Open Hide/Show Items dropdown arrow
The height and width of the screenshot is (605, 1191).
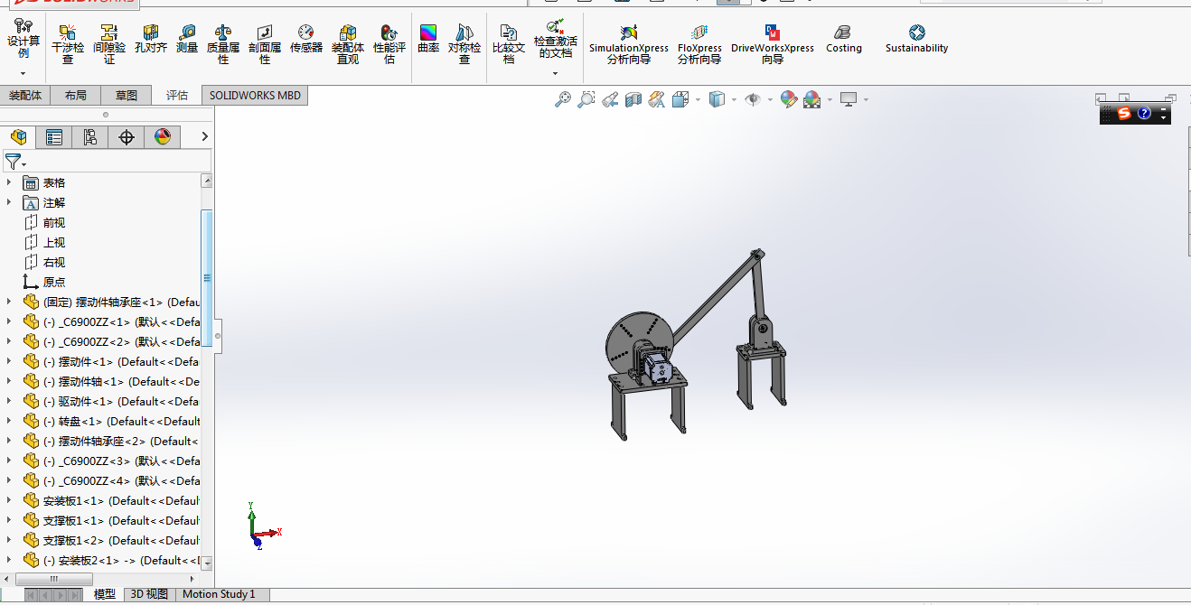pyautogui.click(x=770, y=100)
